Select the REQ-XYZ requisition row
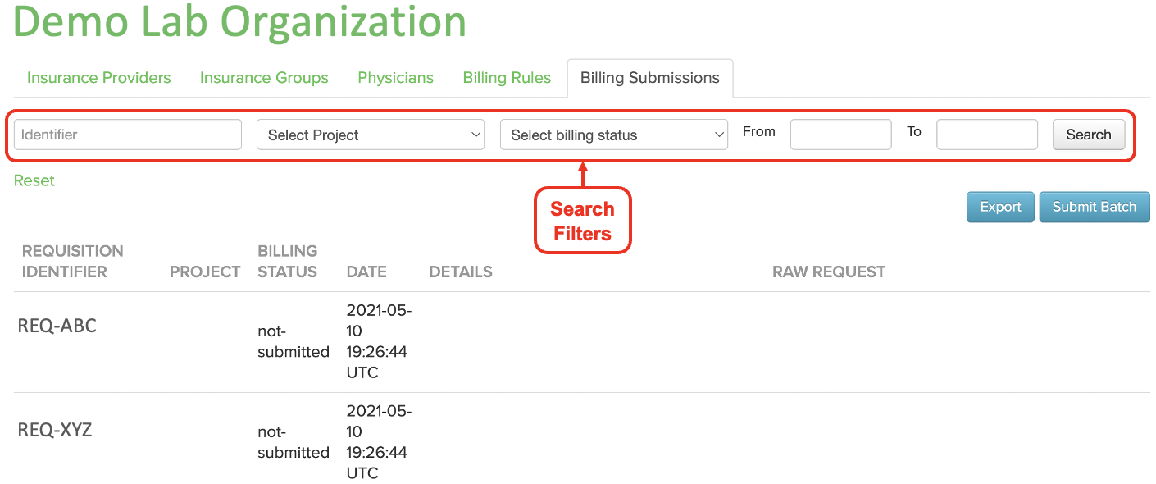 coord(582,442)
